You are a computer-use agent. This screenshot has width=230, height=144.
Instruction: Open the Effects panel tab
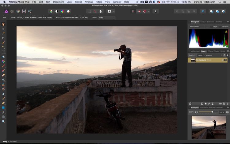tap(210, 51)
